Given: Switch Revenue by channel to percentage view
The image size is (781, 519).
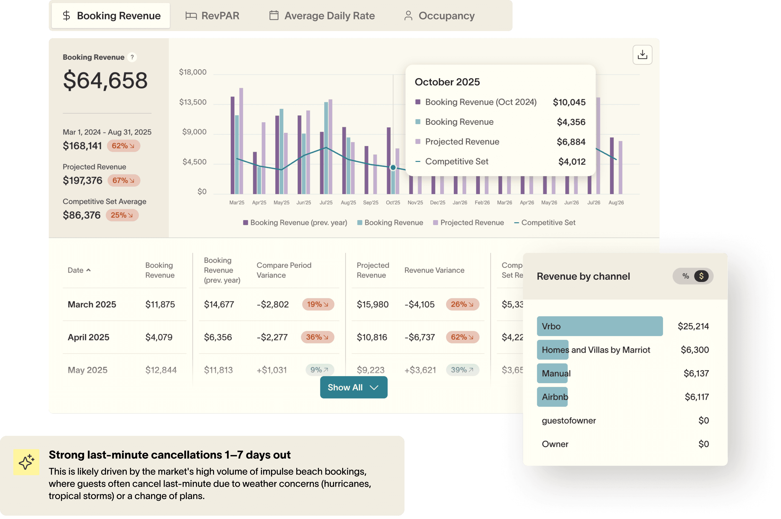Looking at the screenshot, I should point(686,276).
